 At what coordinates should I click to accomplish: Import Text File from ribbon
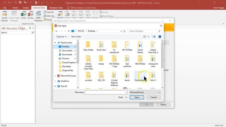pyautogui.click(x=48, y=12)
